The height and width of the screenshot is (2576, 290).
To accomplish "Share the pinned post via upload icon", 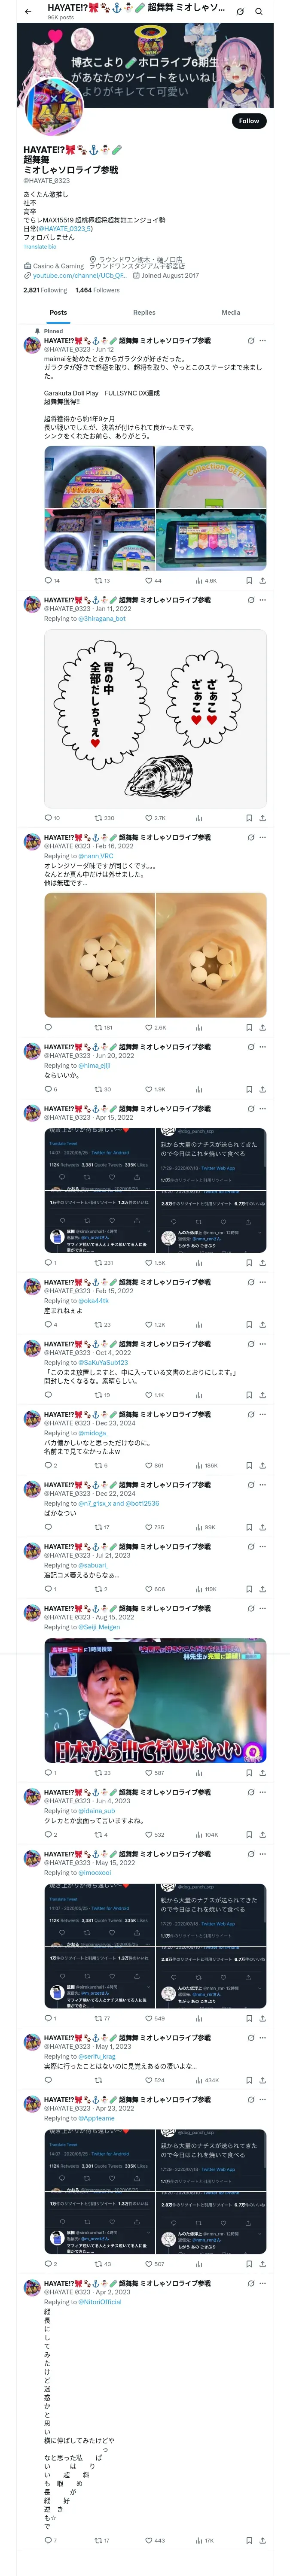I will click(x=262, y=580).
